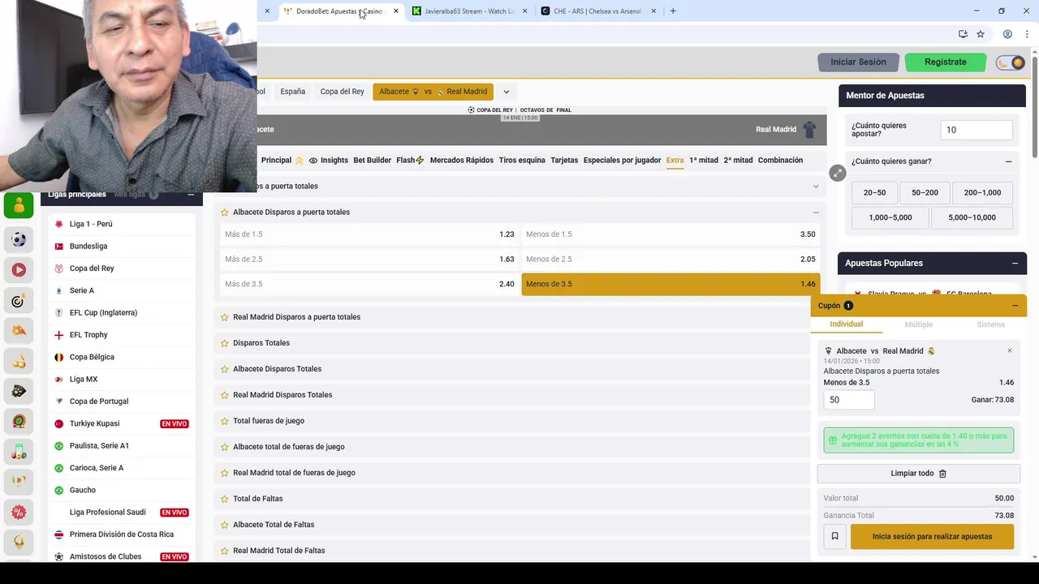Close the CHE - ARS Chelsea vs Arsenal tab

click(x=653, y=11)
